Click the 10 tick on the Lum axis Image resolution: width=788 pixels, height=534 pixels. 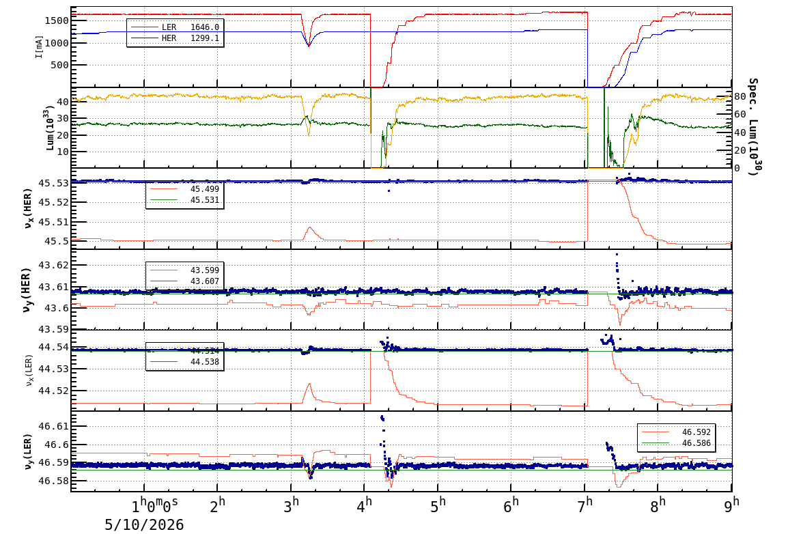[x=63, y=151]
